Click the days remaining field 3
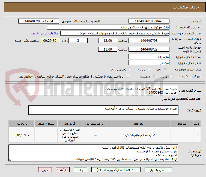Viewport: 206px width, 177px height. [78, 40]
